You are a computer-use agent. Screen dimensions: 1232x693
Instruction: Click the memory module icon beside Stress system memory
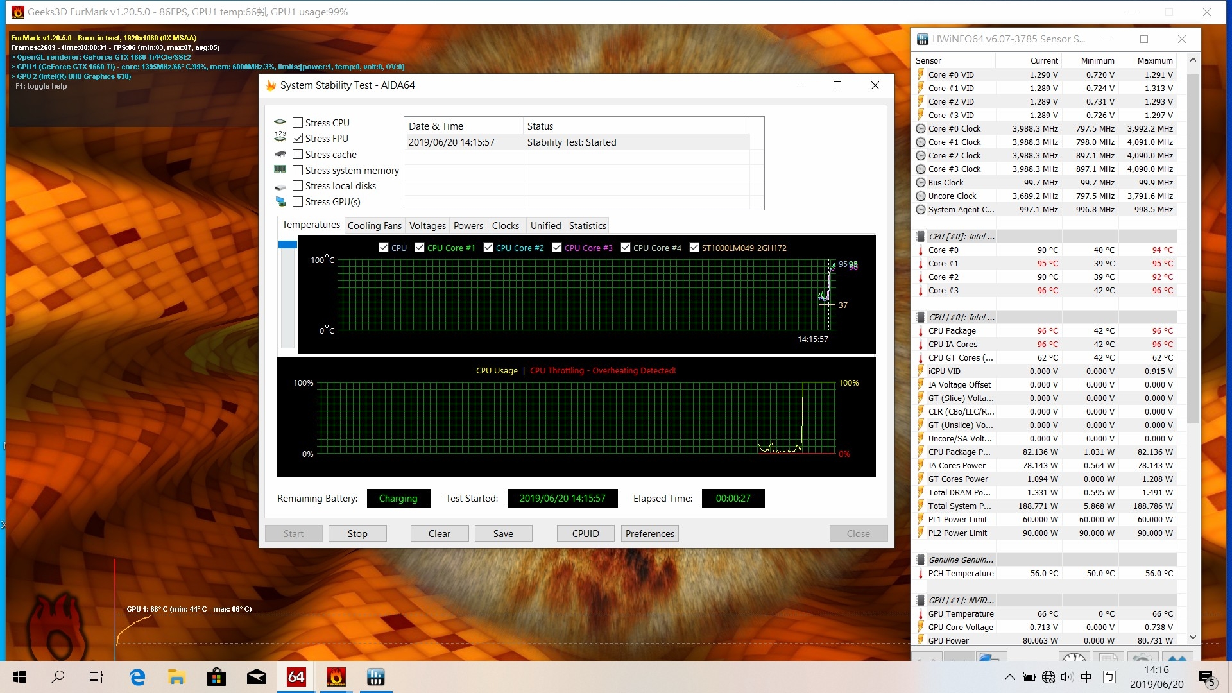[x=280, y=169]
